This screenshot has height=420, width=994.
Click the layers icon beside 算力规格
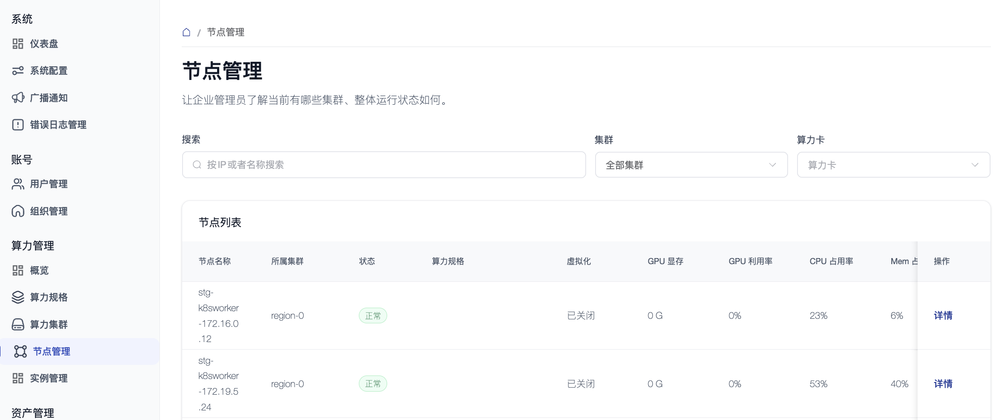point(18,298)
